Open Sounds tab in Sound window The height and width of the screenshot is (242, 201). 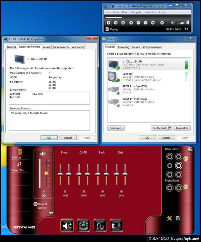point(136,47)
